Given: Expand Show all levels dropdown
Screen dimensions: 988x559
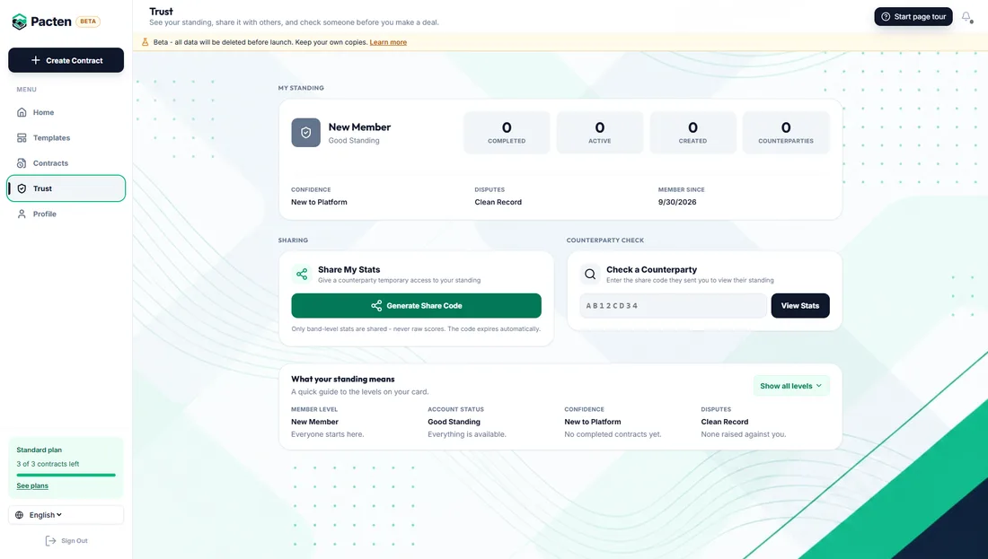Looking at the screenshot, I should pos(790,386).
